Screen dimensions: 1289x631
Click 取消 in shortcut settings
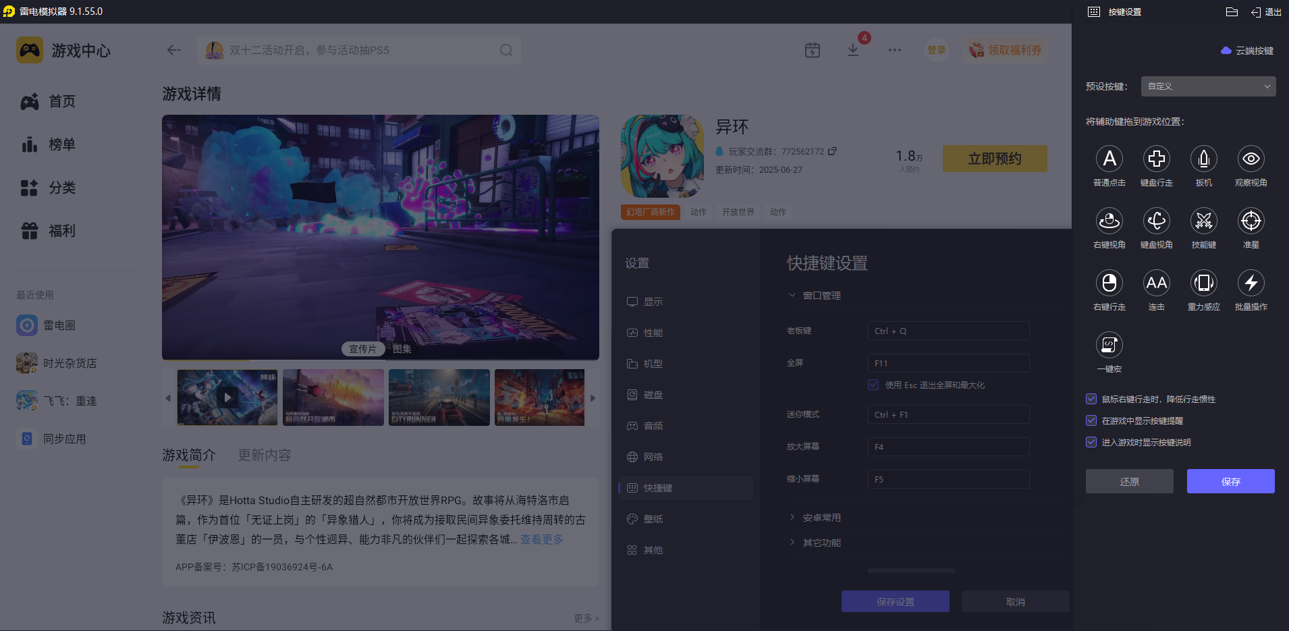point(1016,601)
